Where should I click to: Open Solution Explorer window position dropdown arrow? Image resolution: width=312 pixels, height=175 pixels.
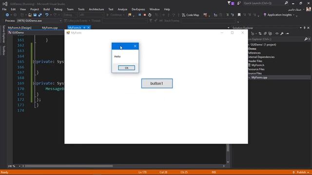click(x=301, y=28)
